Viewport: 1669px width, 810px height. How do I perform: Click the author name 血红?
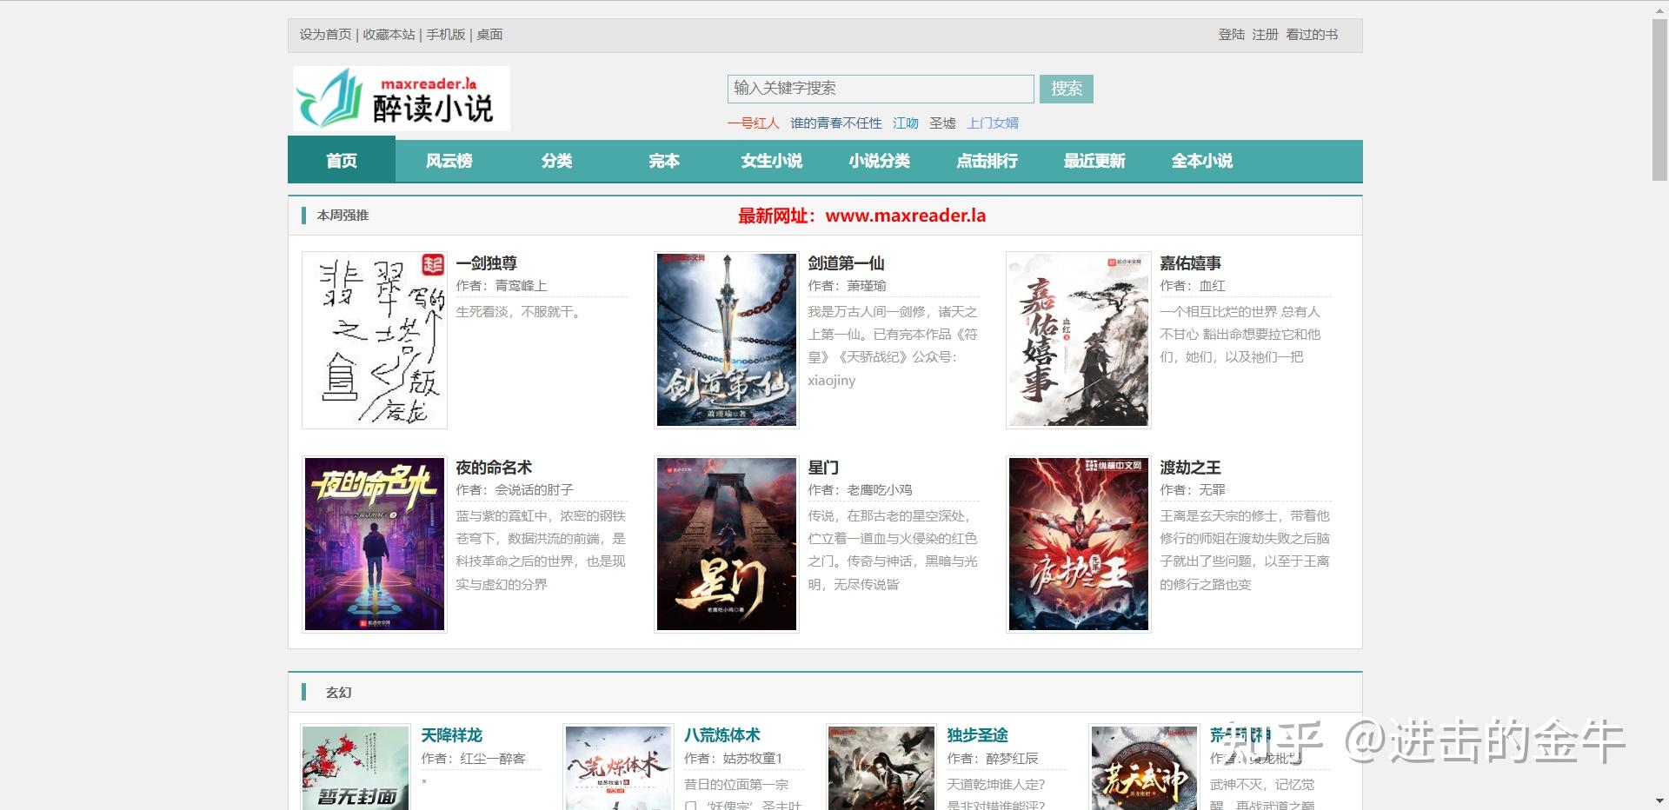1213,286
